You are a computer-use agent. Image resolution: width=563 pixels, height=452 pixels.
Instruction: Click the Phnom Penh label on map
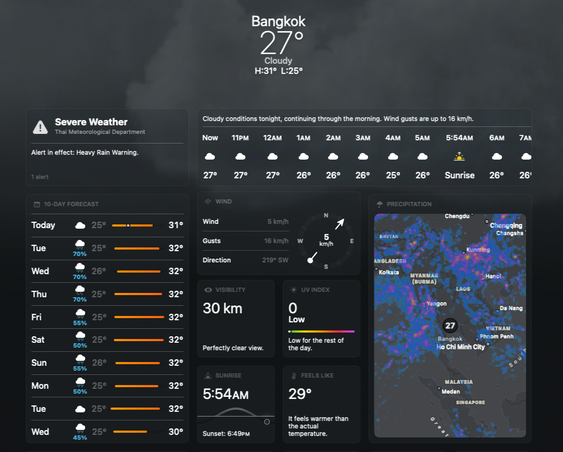tap(497, 336)
